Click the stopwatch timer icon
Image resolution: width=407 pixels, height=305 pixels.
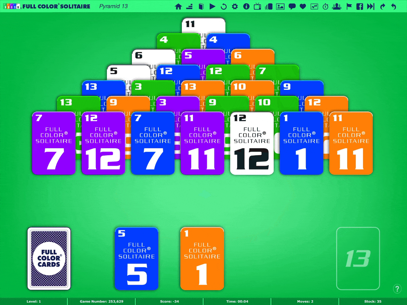[326, 6]
